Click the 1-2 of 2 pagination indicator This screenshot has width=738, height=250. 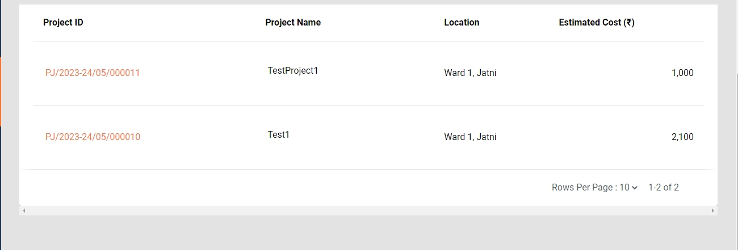[x=664, y=188]
